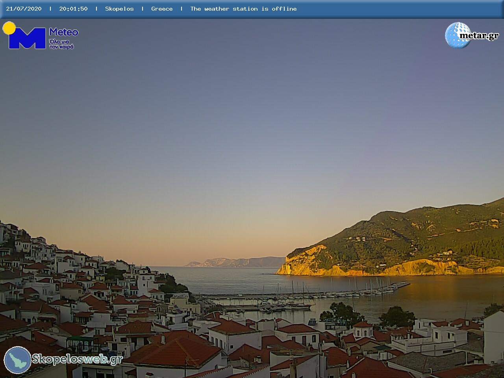Click the Greece country label
The height and width of the screenshot is (378, 504).
point(162,9)
